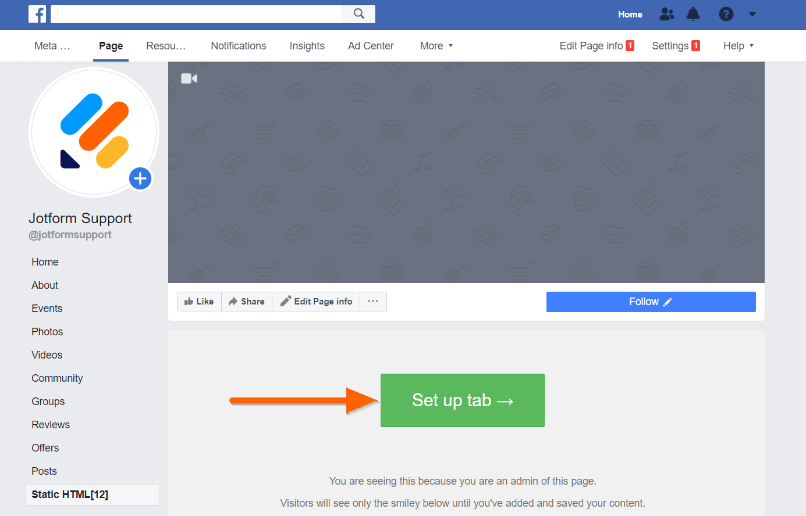This screenshot has width=806, height=516.
Task: Open the notifications bell icon
Action: pos(693,14)
